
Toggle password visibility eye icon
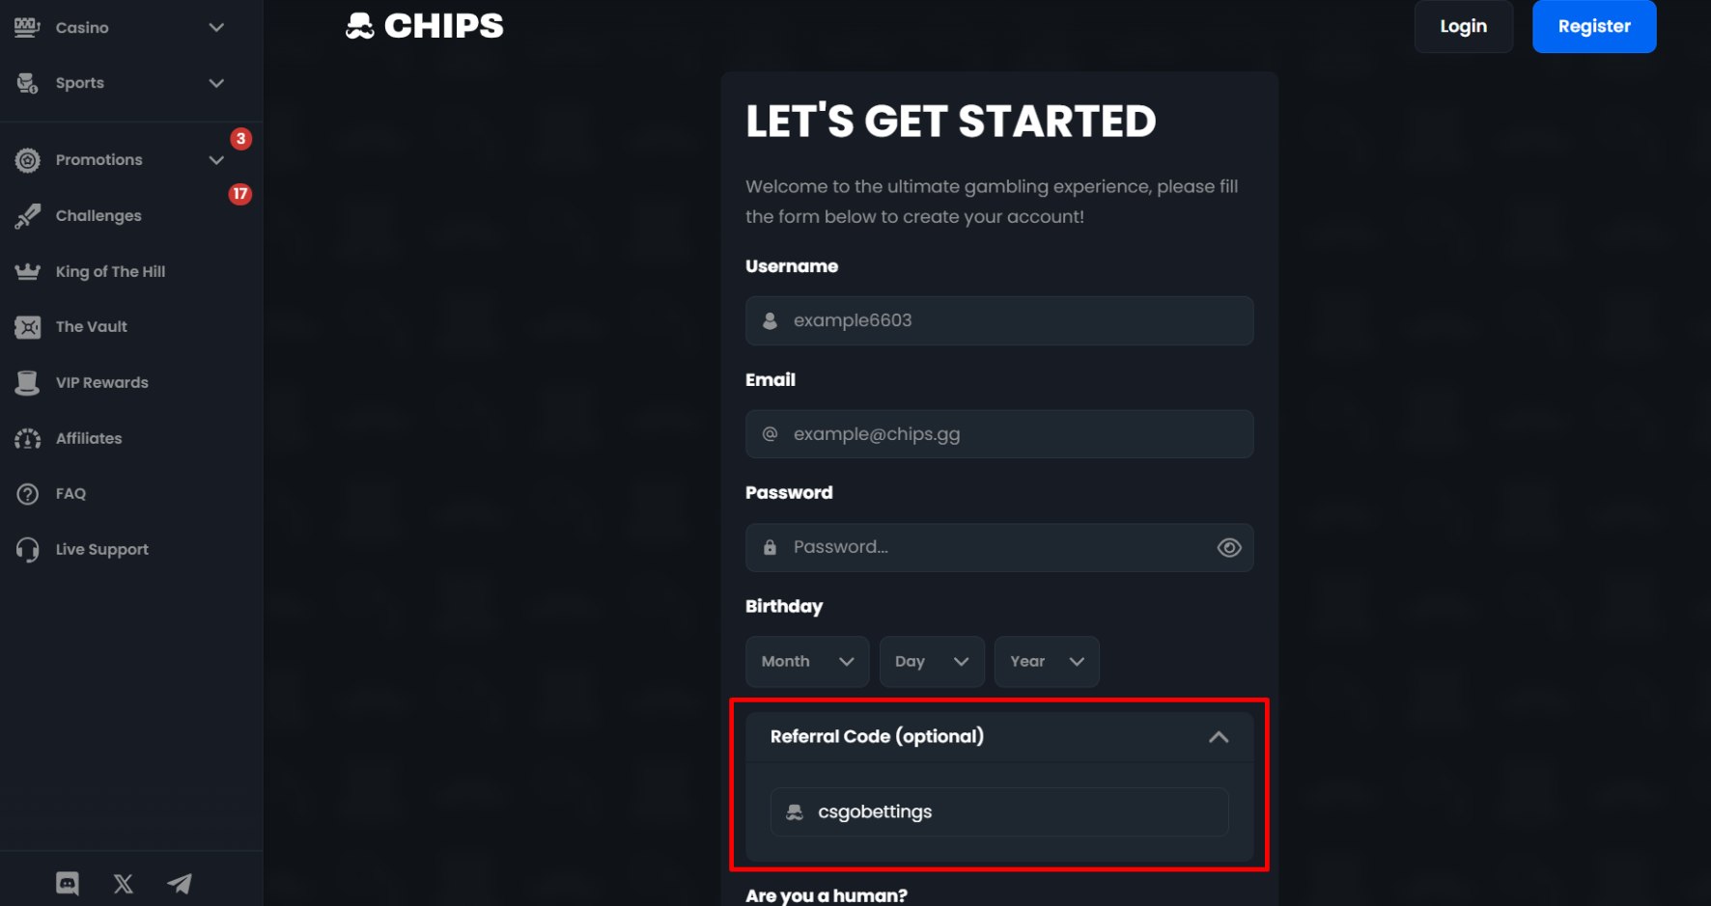click(1228, 548)
